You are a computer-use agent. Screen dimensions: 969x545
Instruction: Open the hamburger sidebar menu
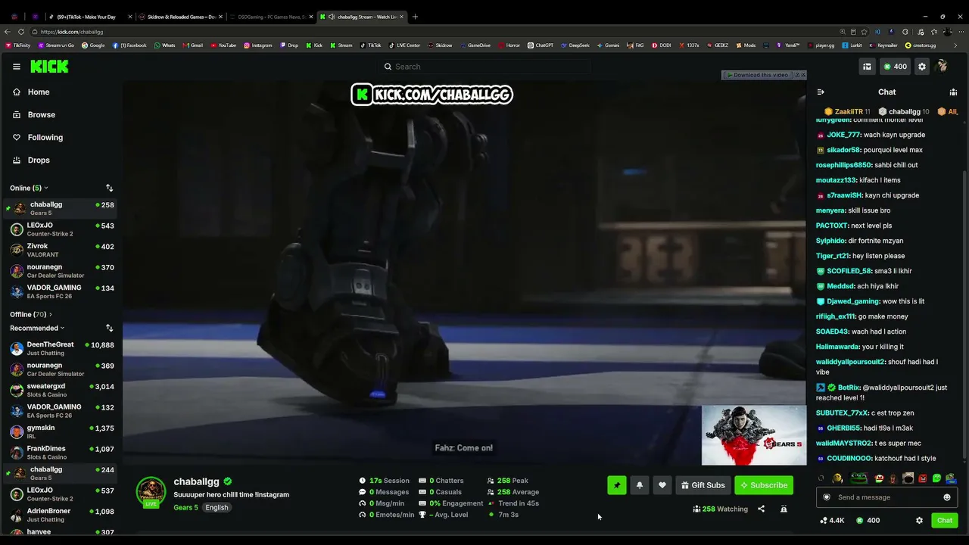tap(17, 67)
